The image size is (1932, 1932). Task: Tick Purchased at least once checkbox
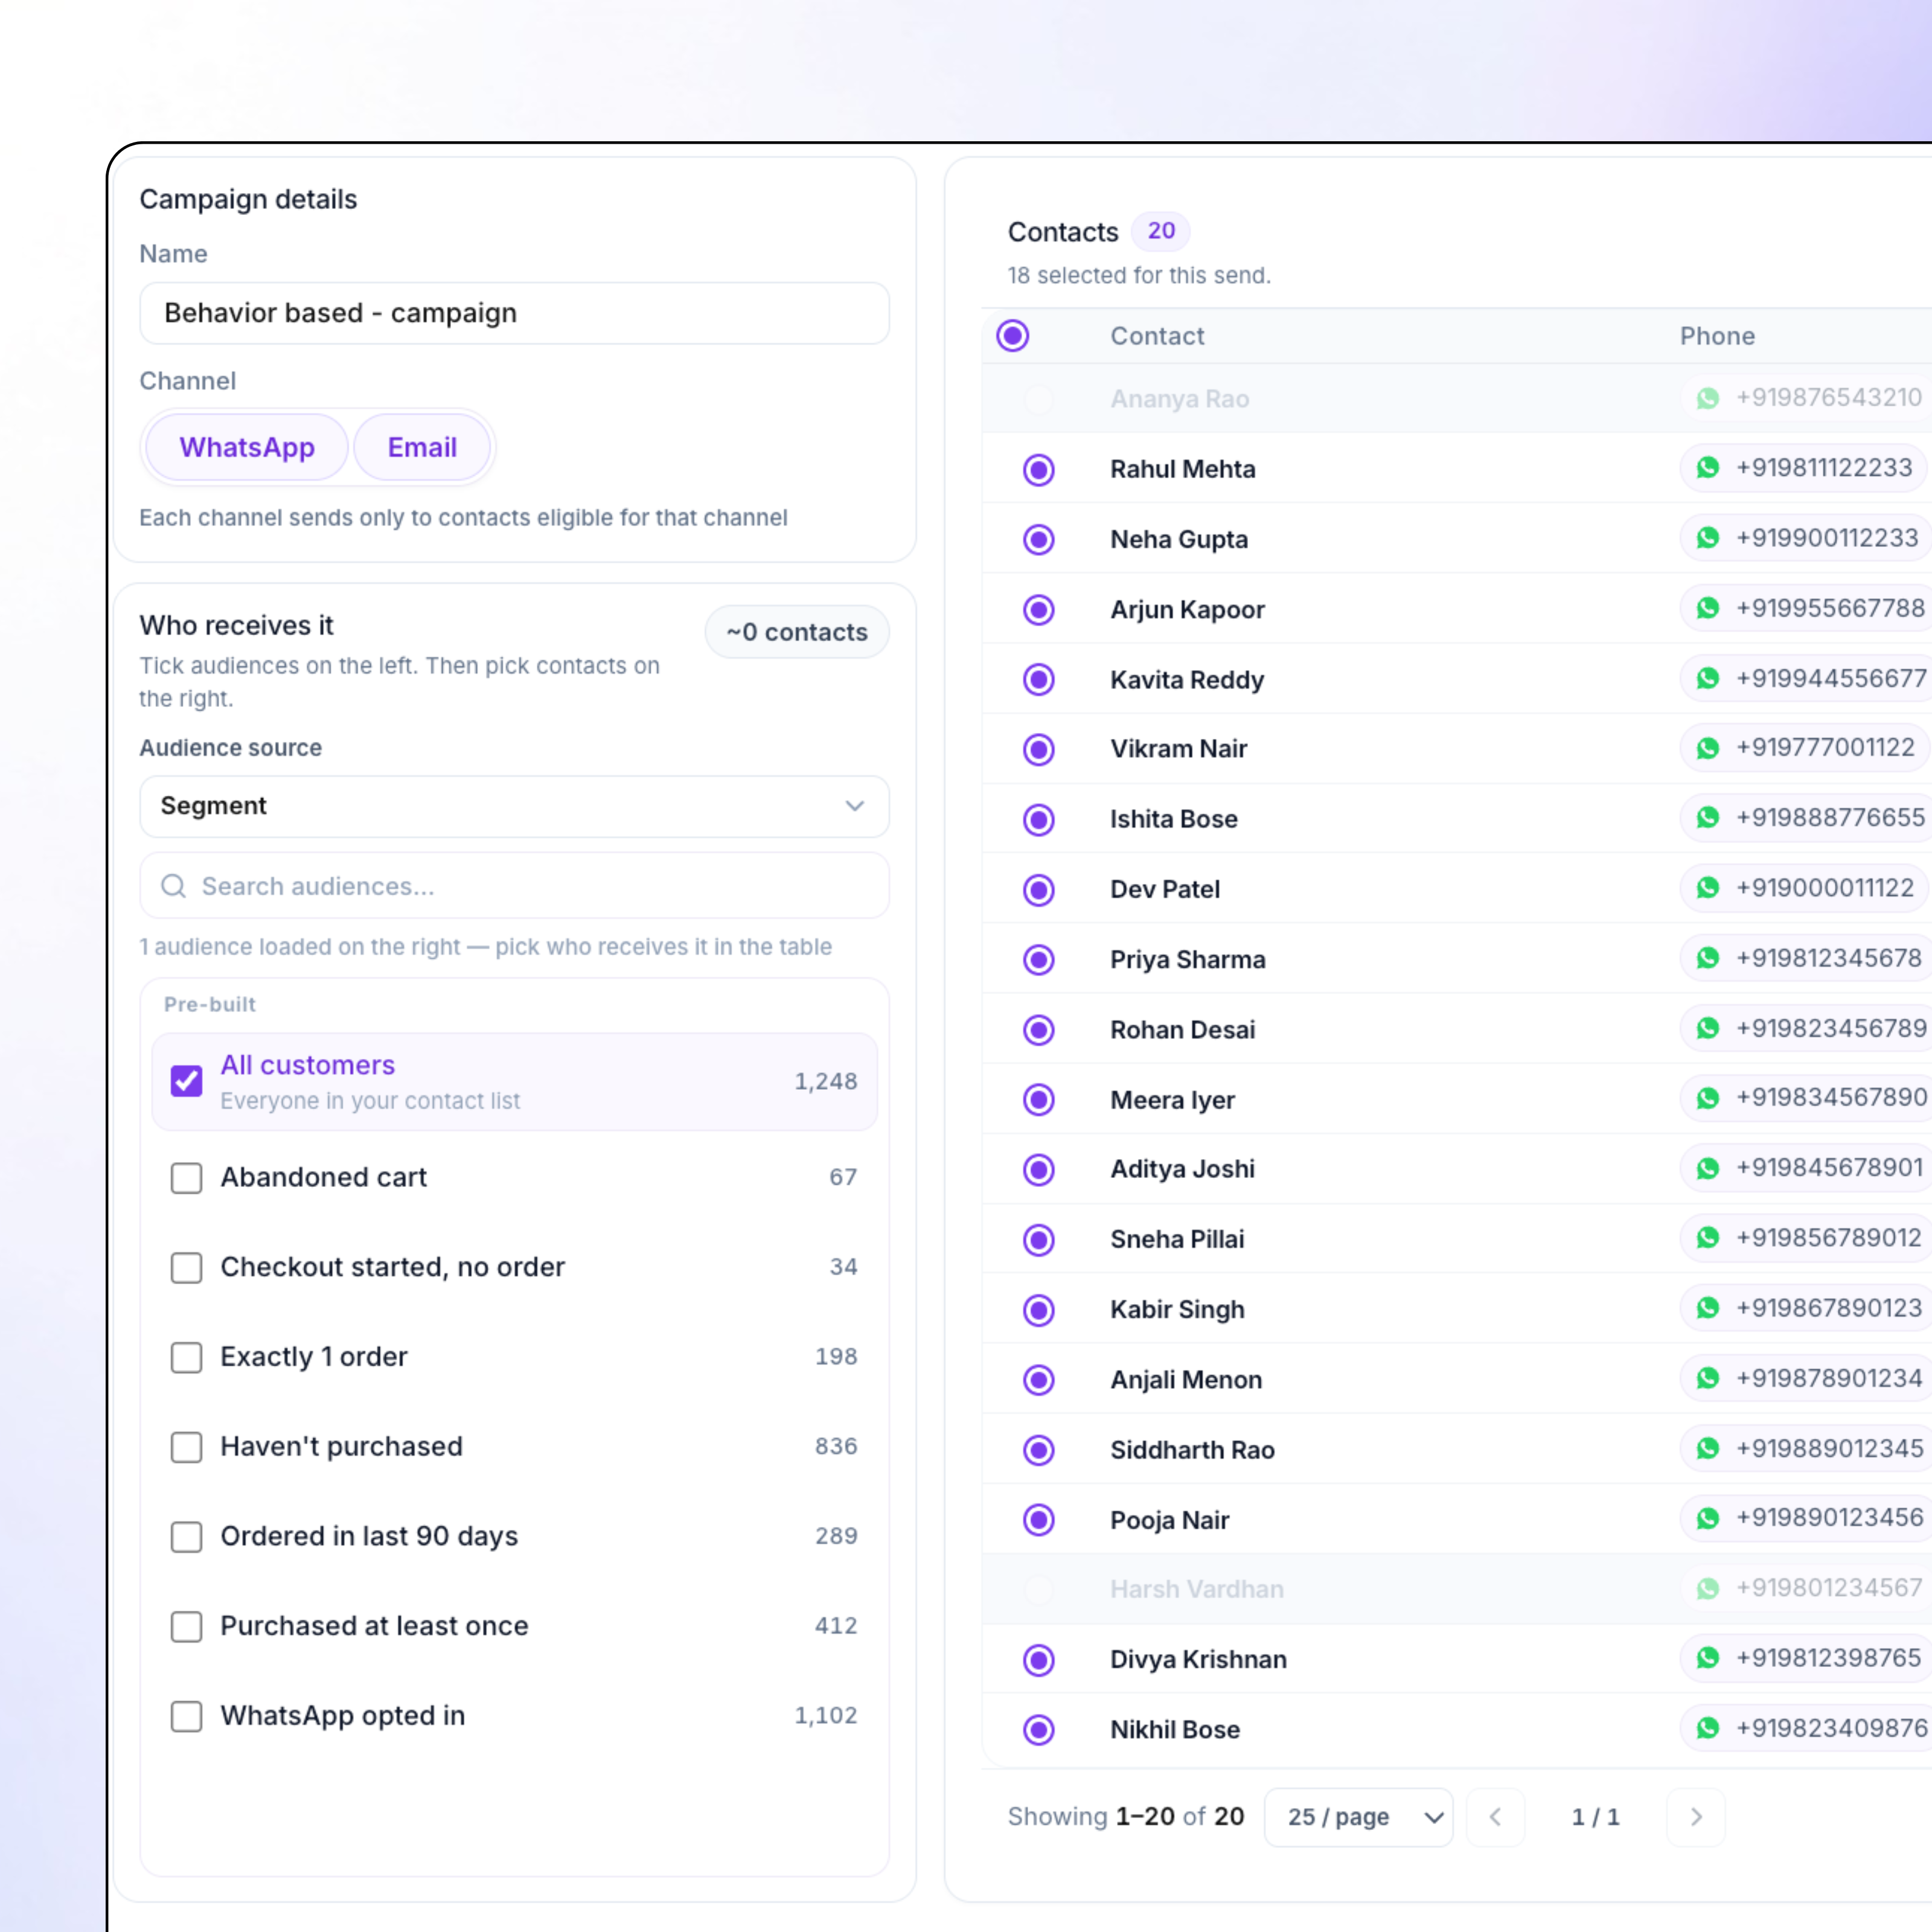(x=186, y=1627)
